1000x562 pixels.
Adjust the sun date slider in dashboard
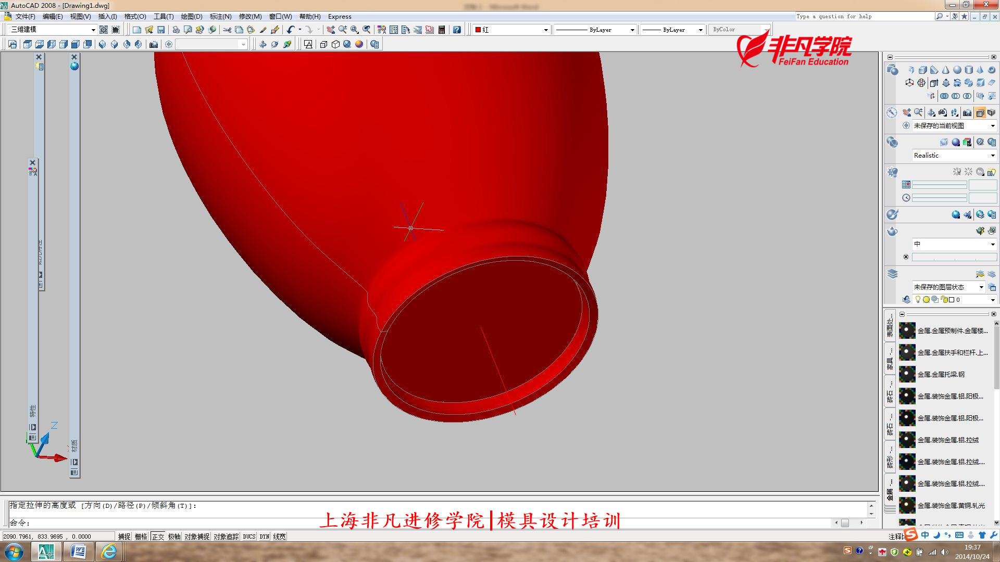(939, 185)
